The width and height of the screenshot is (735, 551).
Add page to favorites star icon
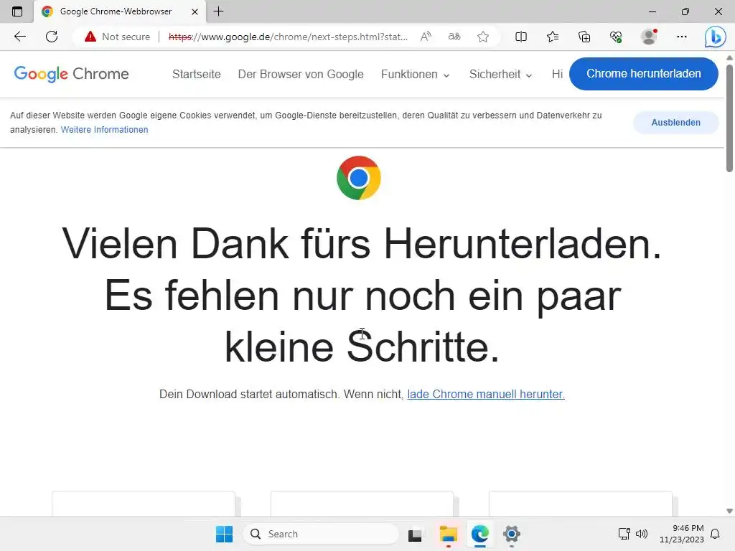483,37
